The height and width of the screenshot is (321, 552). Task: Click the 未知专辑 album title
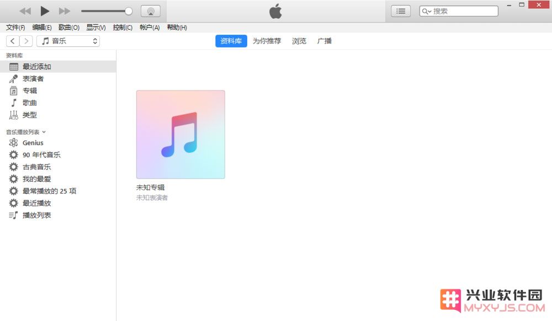click(x=150, y=188)
